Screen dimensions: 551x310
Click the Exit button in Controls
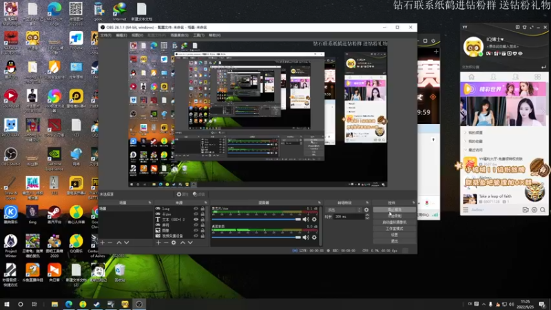point(394,241)
